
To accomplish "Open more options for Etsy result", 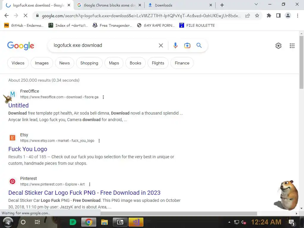I will coord(99,140).
